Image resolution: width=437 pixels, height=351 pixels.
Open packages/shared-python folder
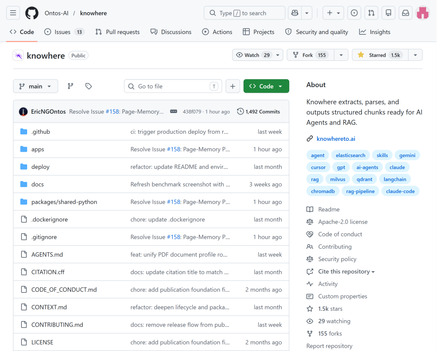pyautogui.click(x=64, y=202)
